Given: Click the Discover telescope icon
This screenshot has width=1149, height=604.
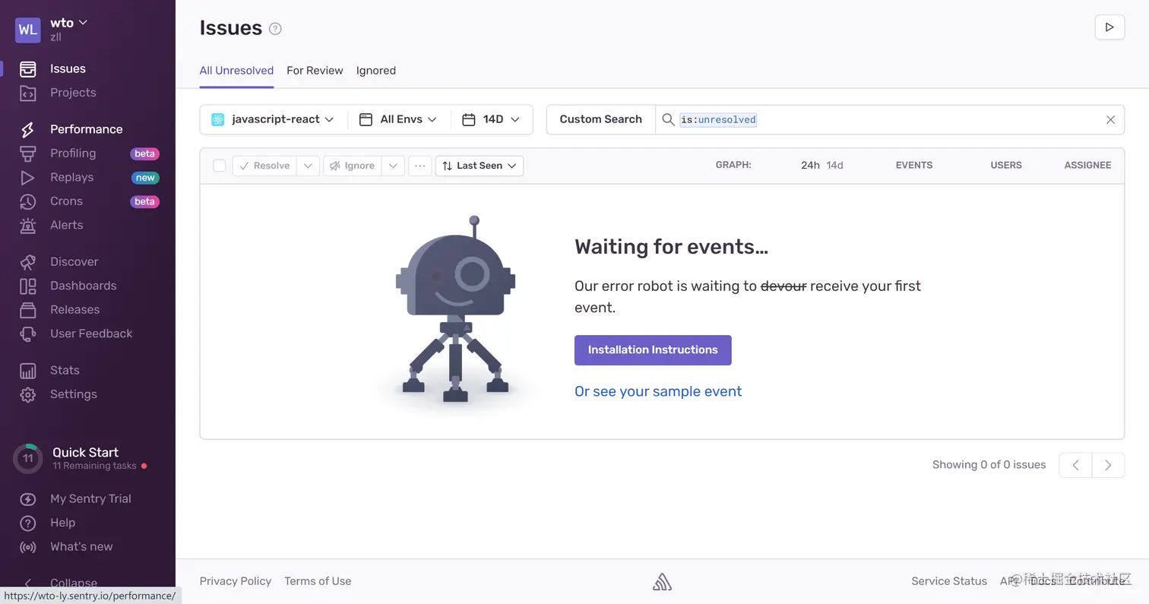Looking at the screenshot, I should click(27, 262).
